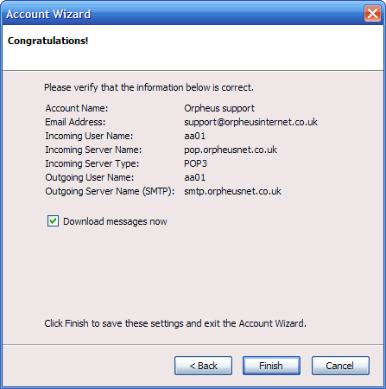Close the wizard with the red X

(372, 13)
